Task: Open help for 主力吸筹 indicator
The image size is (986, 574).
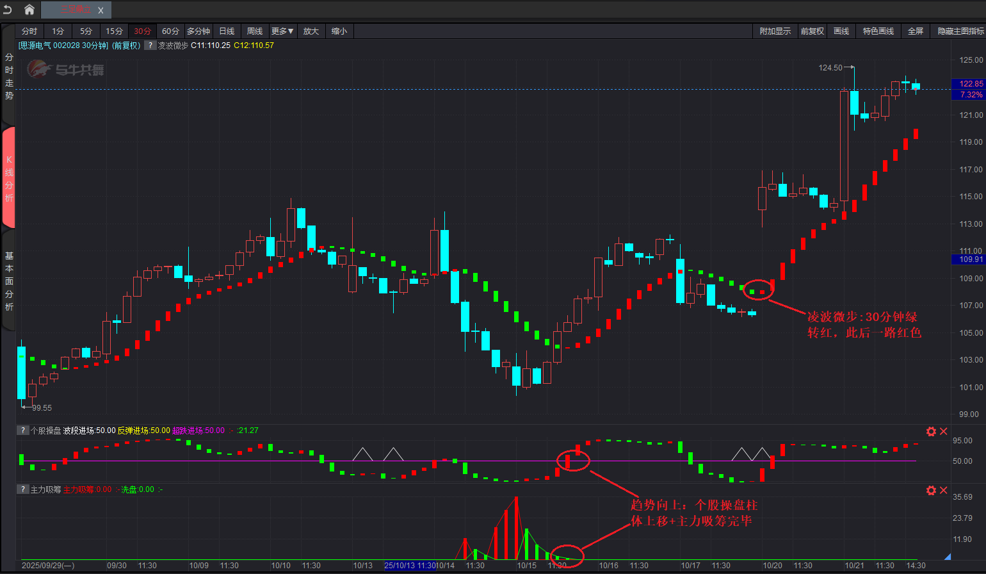Action: click(x=23, y=489)
